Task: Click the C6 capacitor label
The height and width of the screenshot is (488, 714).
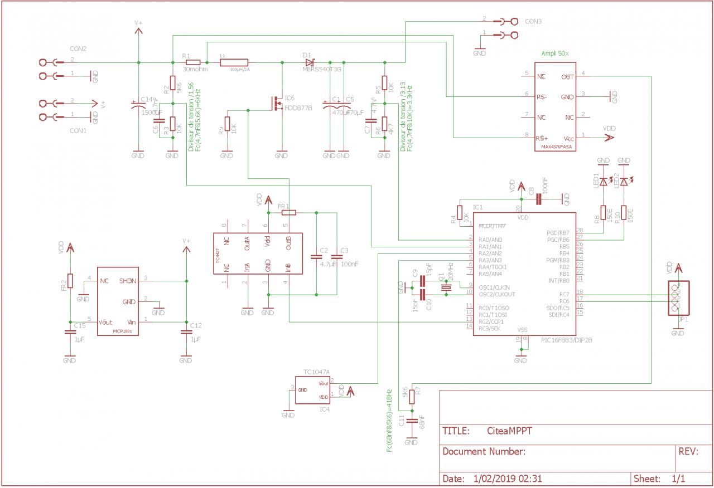Action: tap(155, 130)
